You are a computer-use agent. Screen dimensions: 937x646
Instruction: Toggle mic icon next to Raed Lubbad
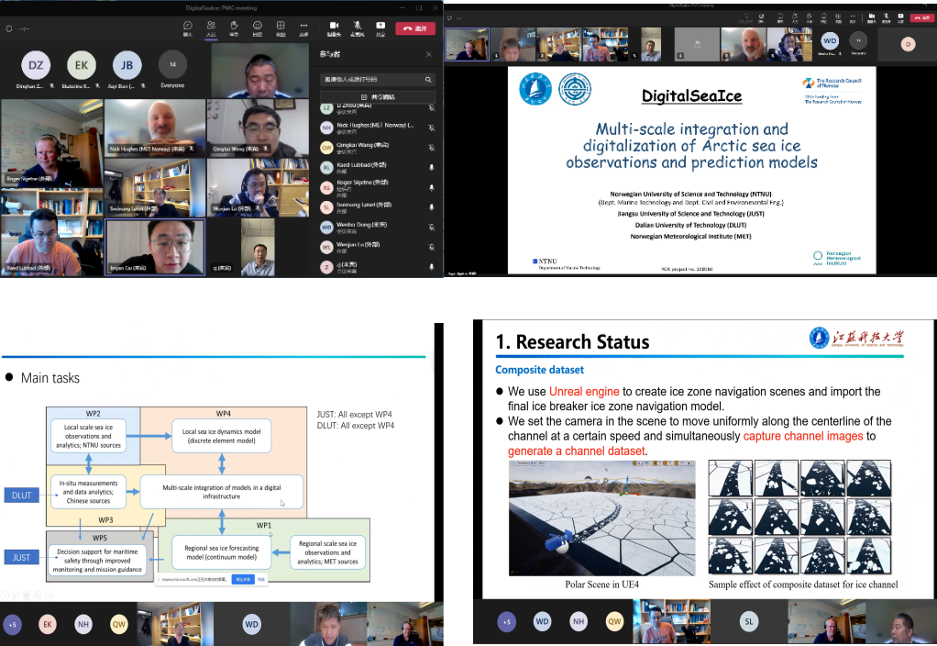click(x=431, y=168)
